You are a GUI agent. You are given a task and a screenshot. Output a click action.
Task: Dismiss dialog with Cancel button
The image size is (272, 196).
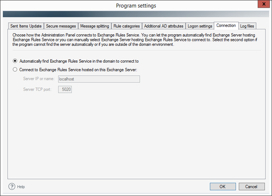(x=251, y=187)
